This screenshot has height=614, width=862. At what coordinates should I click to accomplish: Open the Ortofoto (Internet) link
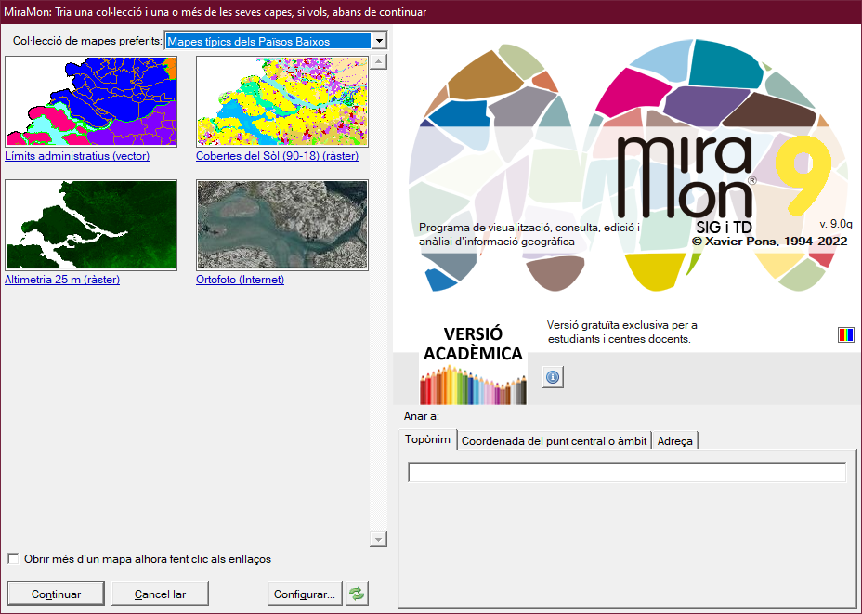click(241, 280)
